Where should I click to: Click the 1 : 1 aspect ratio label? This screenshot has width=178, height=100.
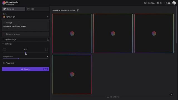[26, 49]
